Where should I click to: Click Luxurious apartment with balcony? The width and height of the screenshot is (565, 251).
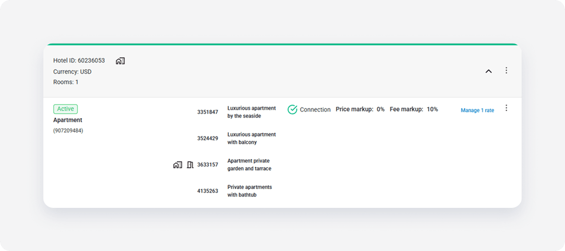pos(252,138)
